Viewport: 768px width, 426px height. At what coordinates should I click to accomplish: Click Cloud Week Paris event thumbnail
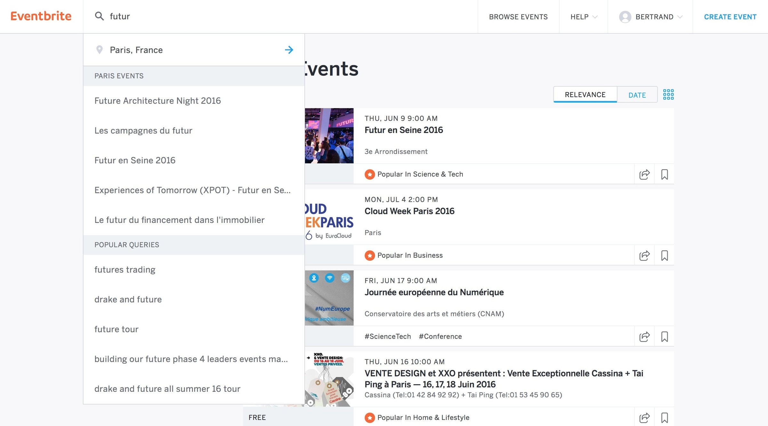pyautogui.click(x=329, y=217)
